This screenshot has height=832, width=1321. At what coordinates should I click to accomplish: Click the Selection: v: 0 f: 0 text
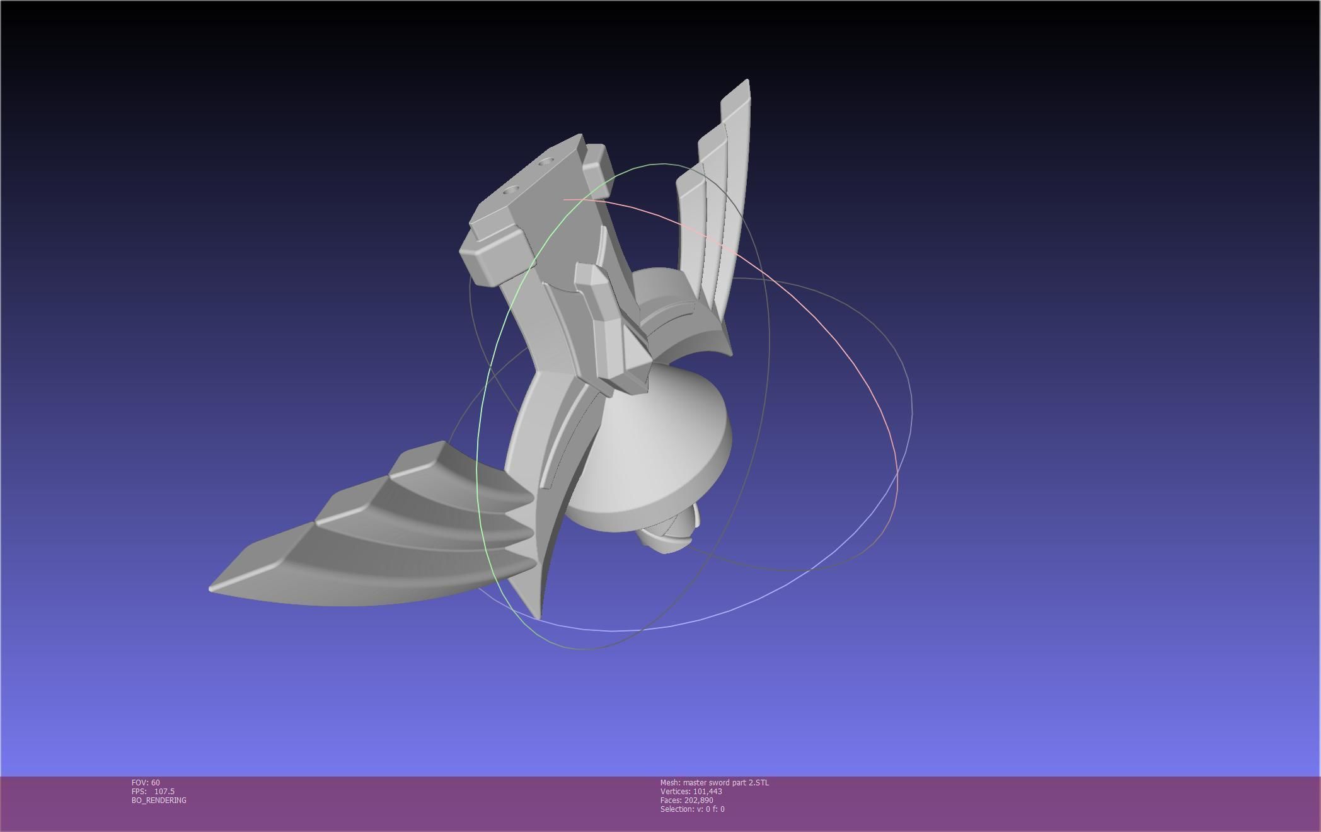click(693, 809)
